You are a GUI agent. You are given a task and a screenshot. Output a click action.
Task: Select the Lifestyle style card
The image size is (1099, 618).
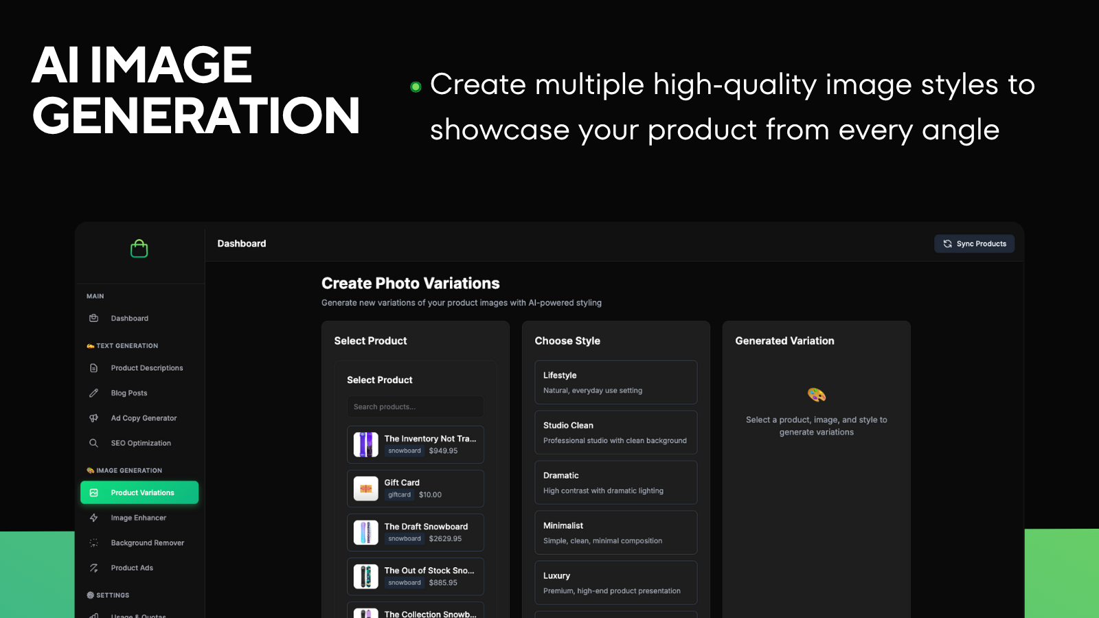click(x=615, y=382)
